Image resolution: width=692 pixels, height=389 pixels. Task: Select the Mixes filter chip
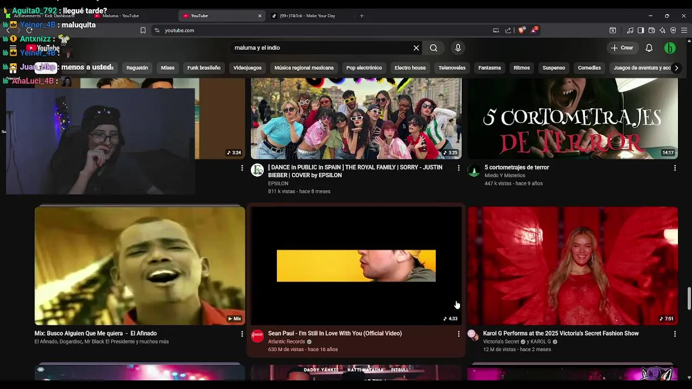coord(168,68)
